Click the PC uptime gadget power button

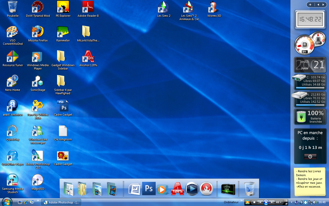[310, 157]
